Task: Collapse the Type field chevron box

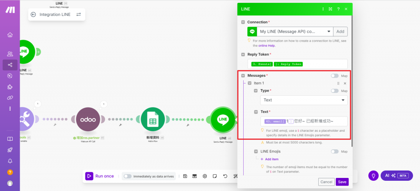Action: (256, 91)
